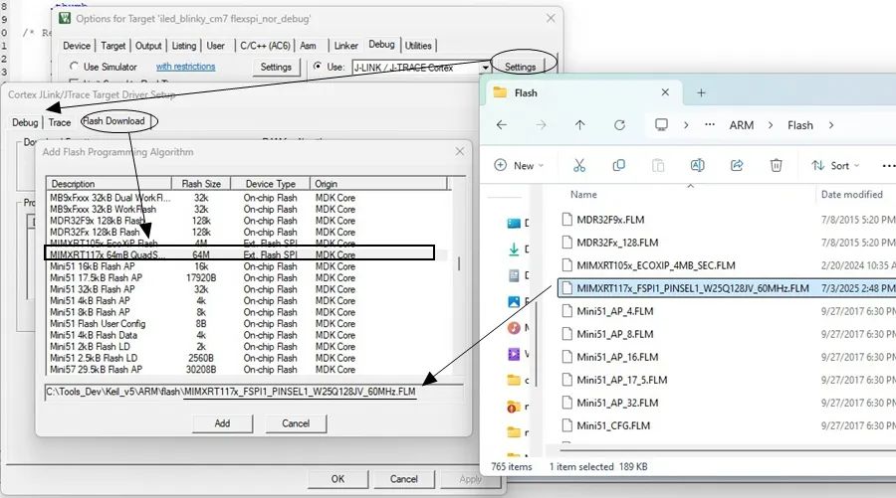Select the Use Simulator radio button
Image resolution: width=896 pixels, height=498 pixels.
74,67
